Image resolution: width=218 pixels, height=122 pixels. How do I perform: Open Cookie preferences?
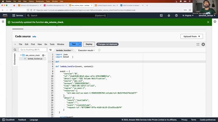(x=208, y=120)
